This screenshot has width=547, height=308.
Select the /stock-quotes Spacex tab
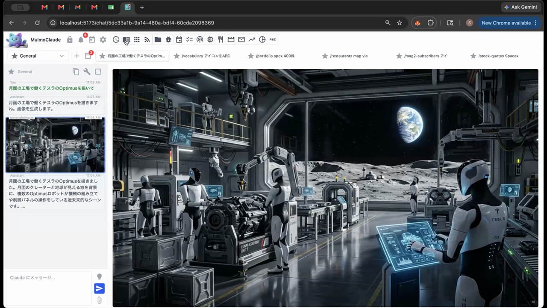[494, 56]
